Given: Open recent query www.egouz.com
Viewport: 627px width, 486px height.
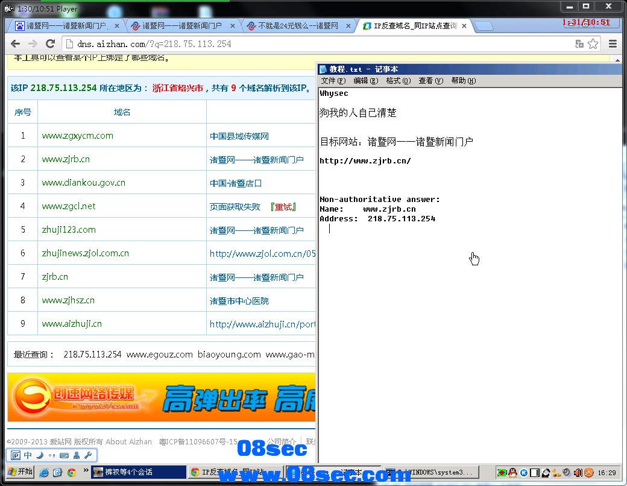Looking at the screenshot, I should 160,355.
